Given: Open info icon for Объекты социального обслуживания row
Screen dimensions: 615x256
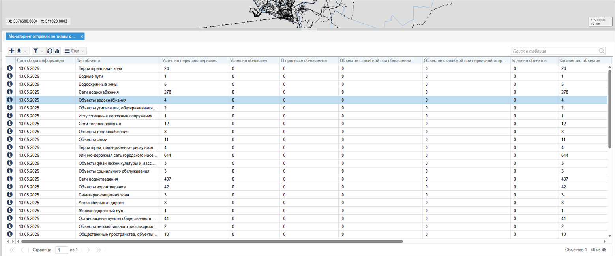Looking at the screenshot, I should pyautogui.click(x=10, y=171).
